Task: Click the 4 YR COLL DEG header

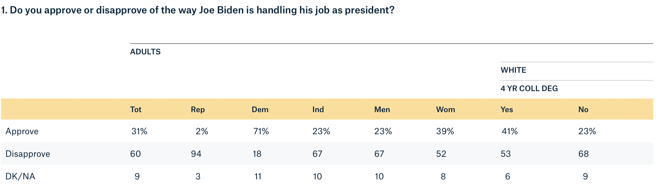Action: point(529,89)
